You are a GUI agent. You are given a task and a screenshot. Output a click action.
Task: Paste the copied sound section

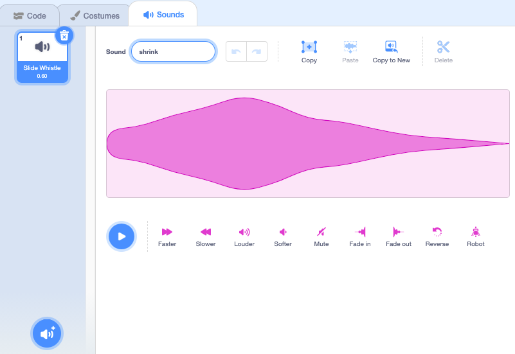click(350, 52)
